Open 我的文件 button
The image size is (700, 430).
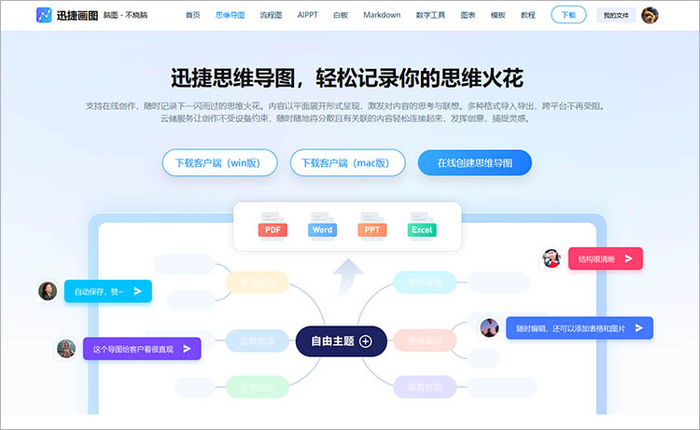coord(616,15)
